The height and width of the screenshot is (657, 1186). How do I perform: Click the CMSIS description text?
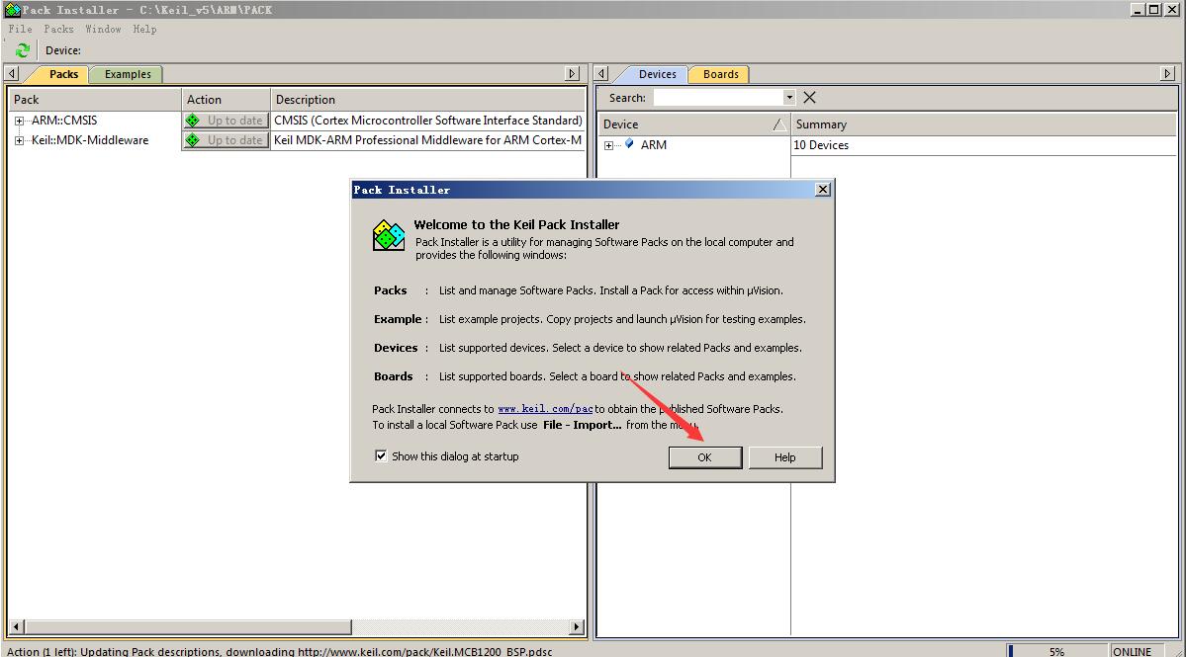point(428,121)
